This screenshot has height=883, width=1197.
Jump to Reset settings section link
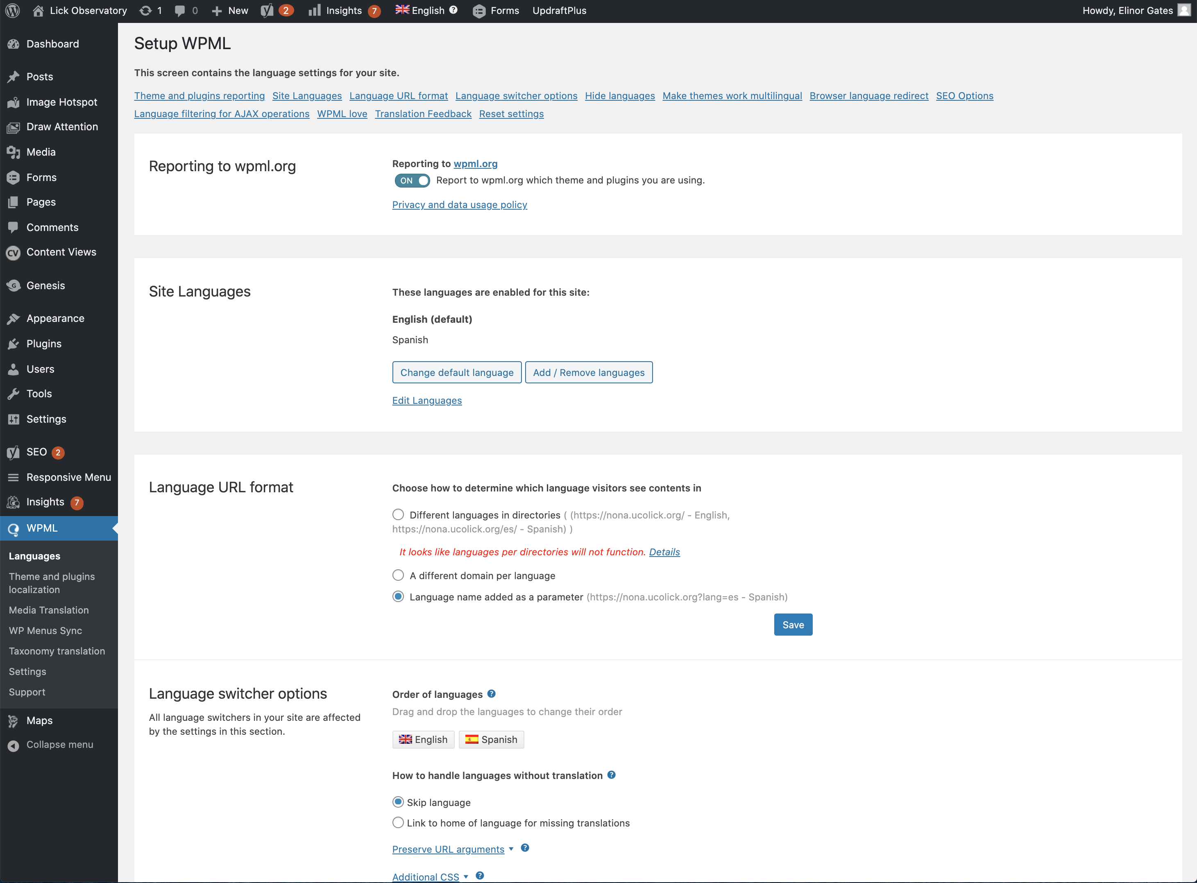point(511,114)
